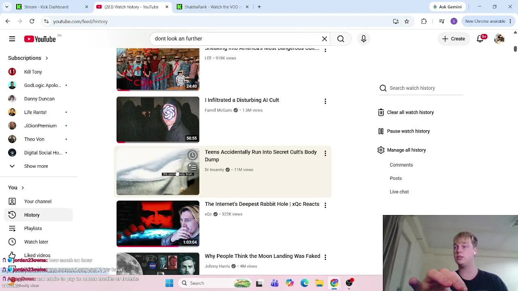Start voice search with the microphone
Image resolution: width=518 pixels, height=291 pixels.
click(363, 39)
